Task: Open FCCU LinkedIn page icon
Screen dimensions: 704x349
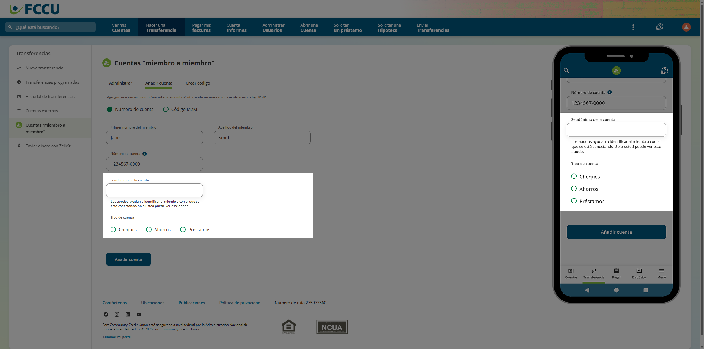Action: [x=128, y=314]
